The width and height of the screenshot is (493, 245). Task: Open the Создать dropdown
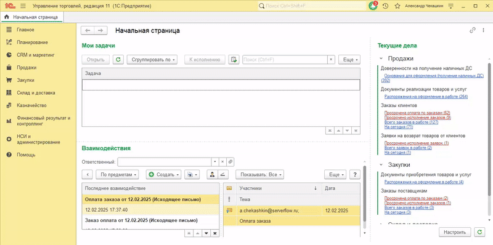click(x=163, y=174)
